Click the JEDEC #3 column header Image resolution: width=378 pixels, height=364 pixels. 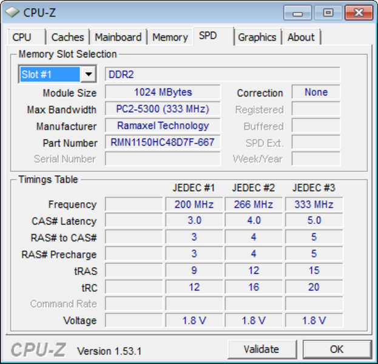click(x=314, y=188)
